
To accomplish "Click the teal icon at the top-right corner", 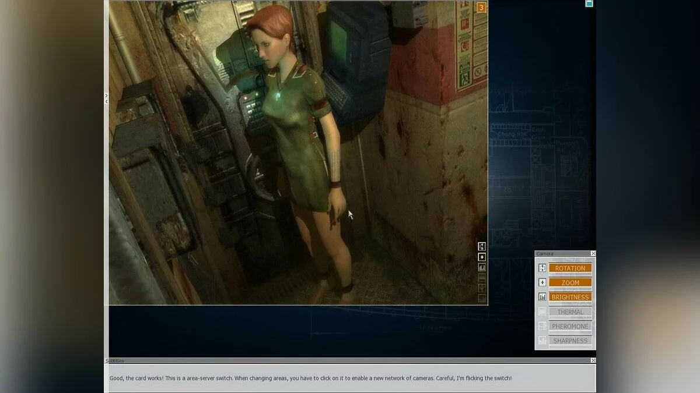I will tap(589, 3).
